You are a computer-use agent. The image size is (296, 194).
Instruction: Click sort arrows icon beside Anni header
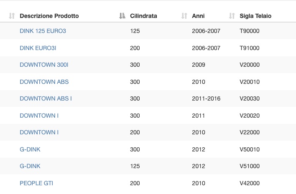click(x=184, y=16)
